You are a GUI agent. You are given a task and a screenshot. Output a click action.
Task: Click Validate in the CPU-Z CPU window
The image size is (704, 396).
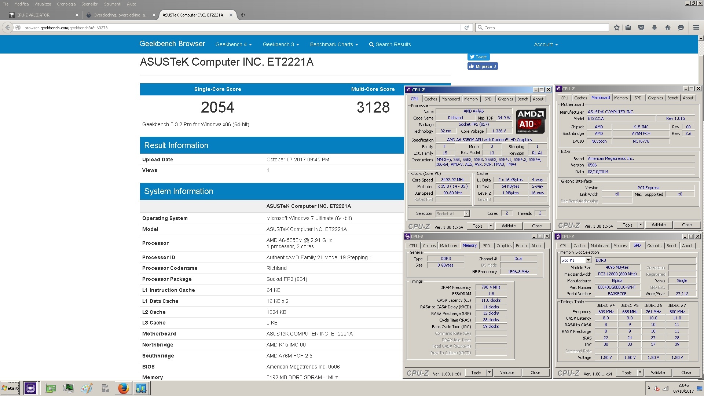pyautogui.click(x=509, y=226)
